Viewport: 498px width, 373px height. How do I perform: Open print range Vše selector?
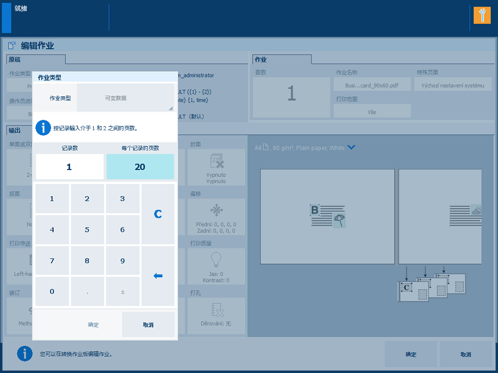point(372,112)
